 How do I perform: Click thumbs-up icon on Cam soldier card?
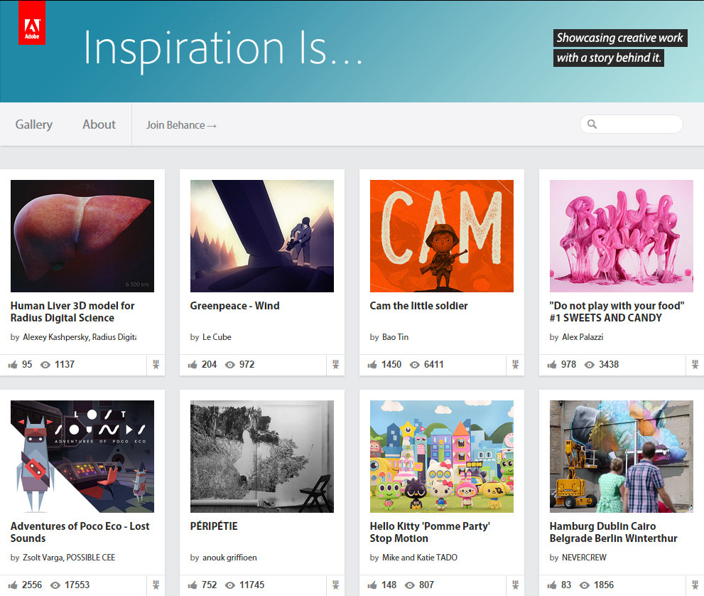pyautogui.click(x=372, y=365)
